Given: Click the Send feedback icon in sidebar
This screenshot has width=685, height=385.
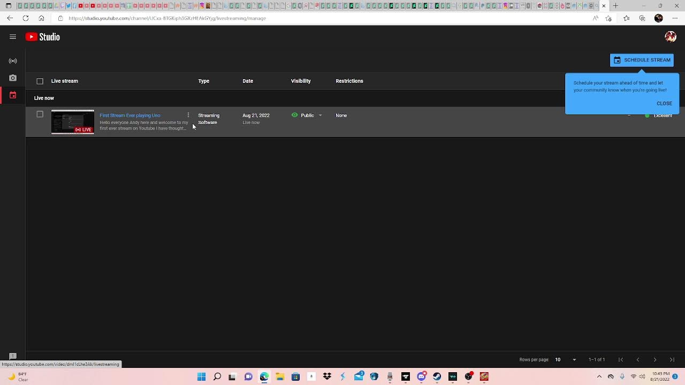Looking at the screenshot, I should tap(13, 356).
